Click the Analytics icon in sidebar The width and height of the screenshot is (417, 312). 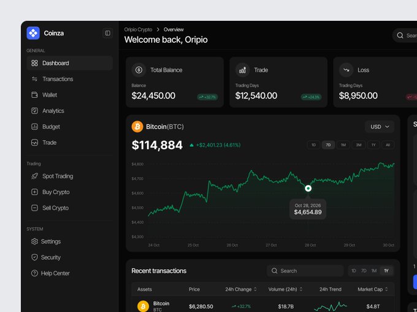click(x=34, y=111)
